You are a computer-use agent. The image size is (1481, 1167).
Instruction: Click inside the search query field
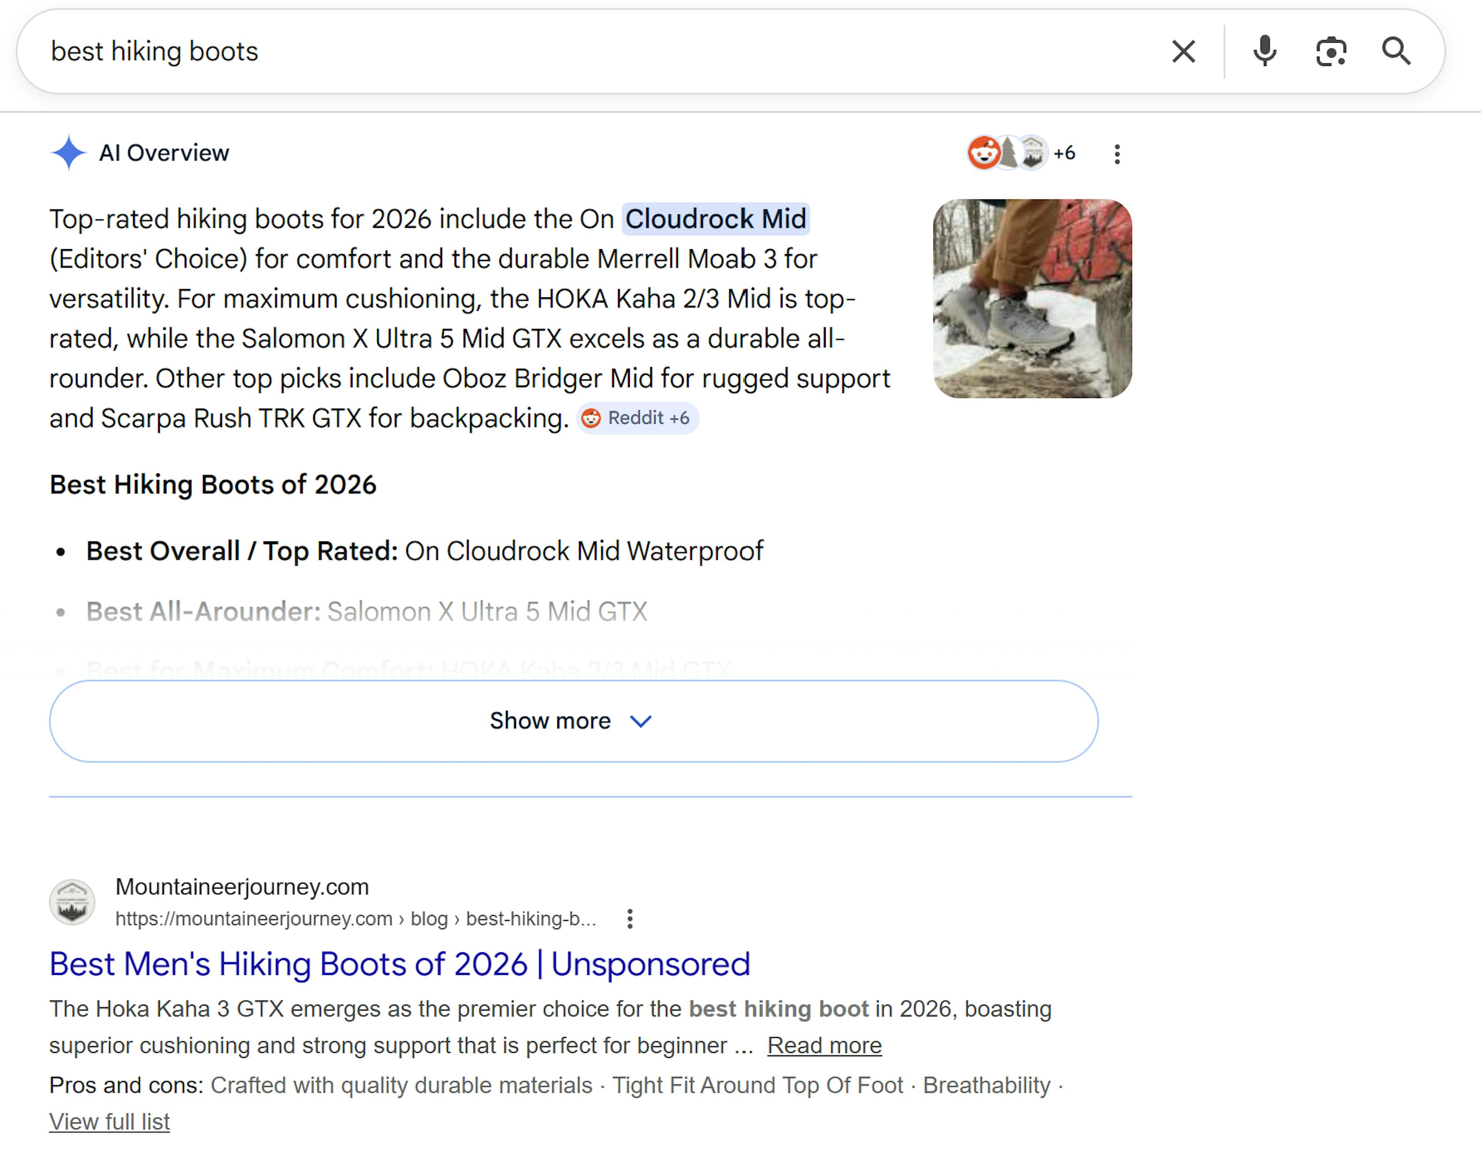coord(547,51)
